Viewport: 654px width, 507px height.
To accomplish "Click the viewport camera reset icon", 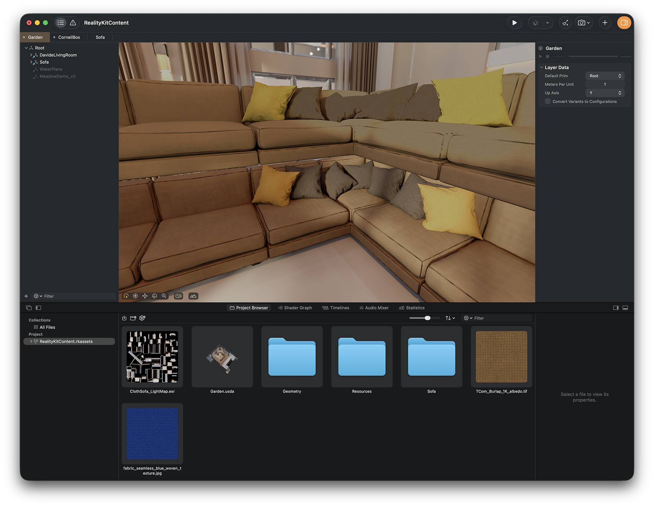I will (178, 296).
